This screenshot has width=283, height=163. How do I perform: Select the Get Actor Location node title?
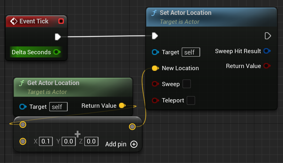(53, 83)
